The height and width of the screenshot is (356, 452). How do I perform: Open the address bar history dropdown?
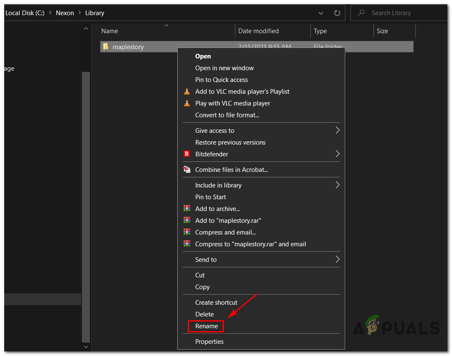pos(321,13)
